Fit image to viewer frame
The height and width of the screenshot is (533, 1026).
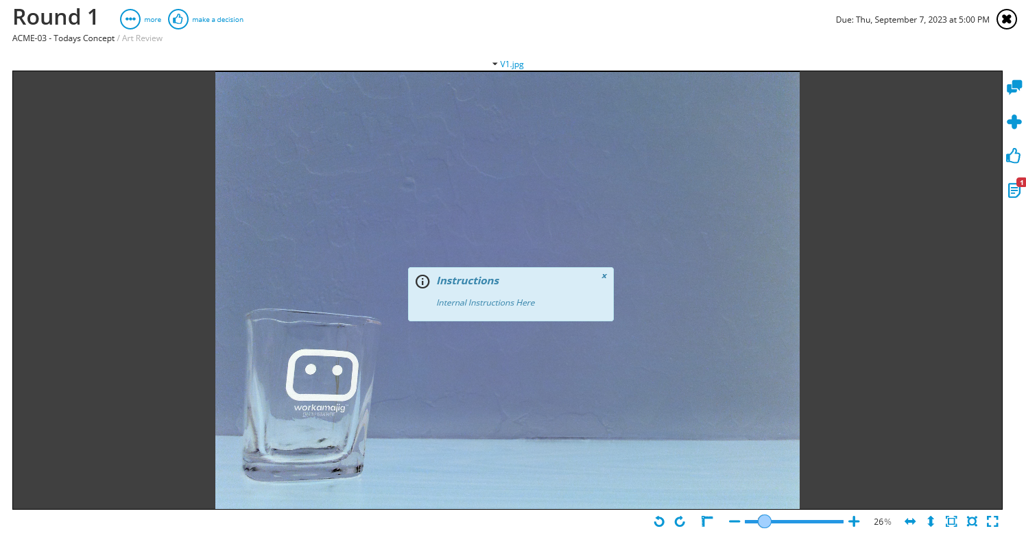(x=951, y=521)
